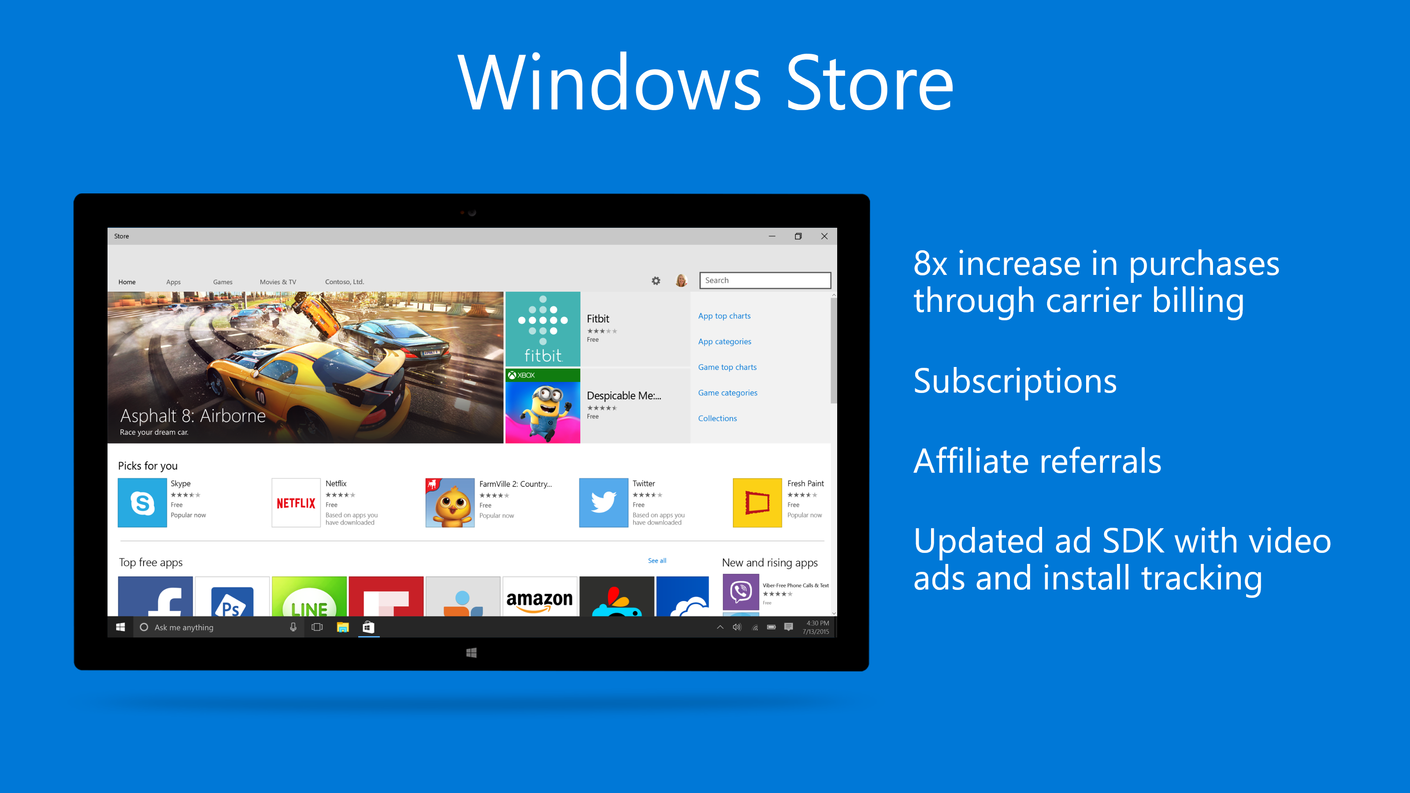The height and width of the screenshot is (793, 1410).
Task: Expand the App top charts section
Action: tap(724, 315)
